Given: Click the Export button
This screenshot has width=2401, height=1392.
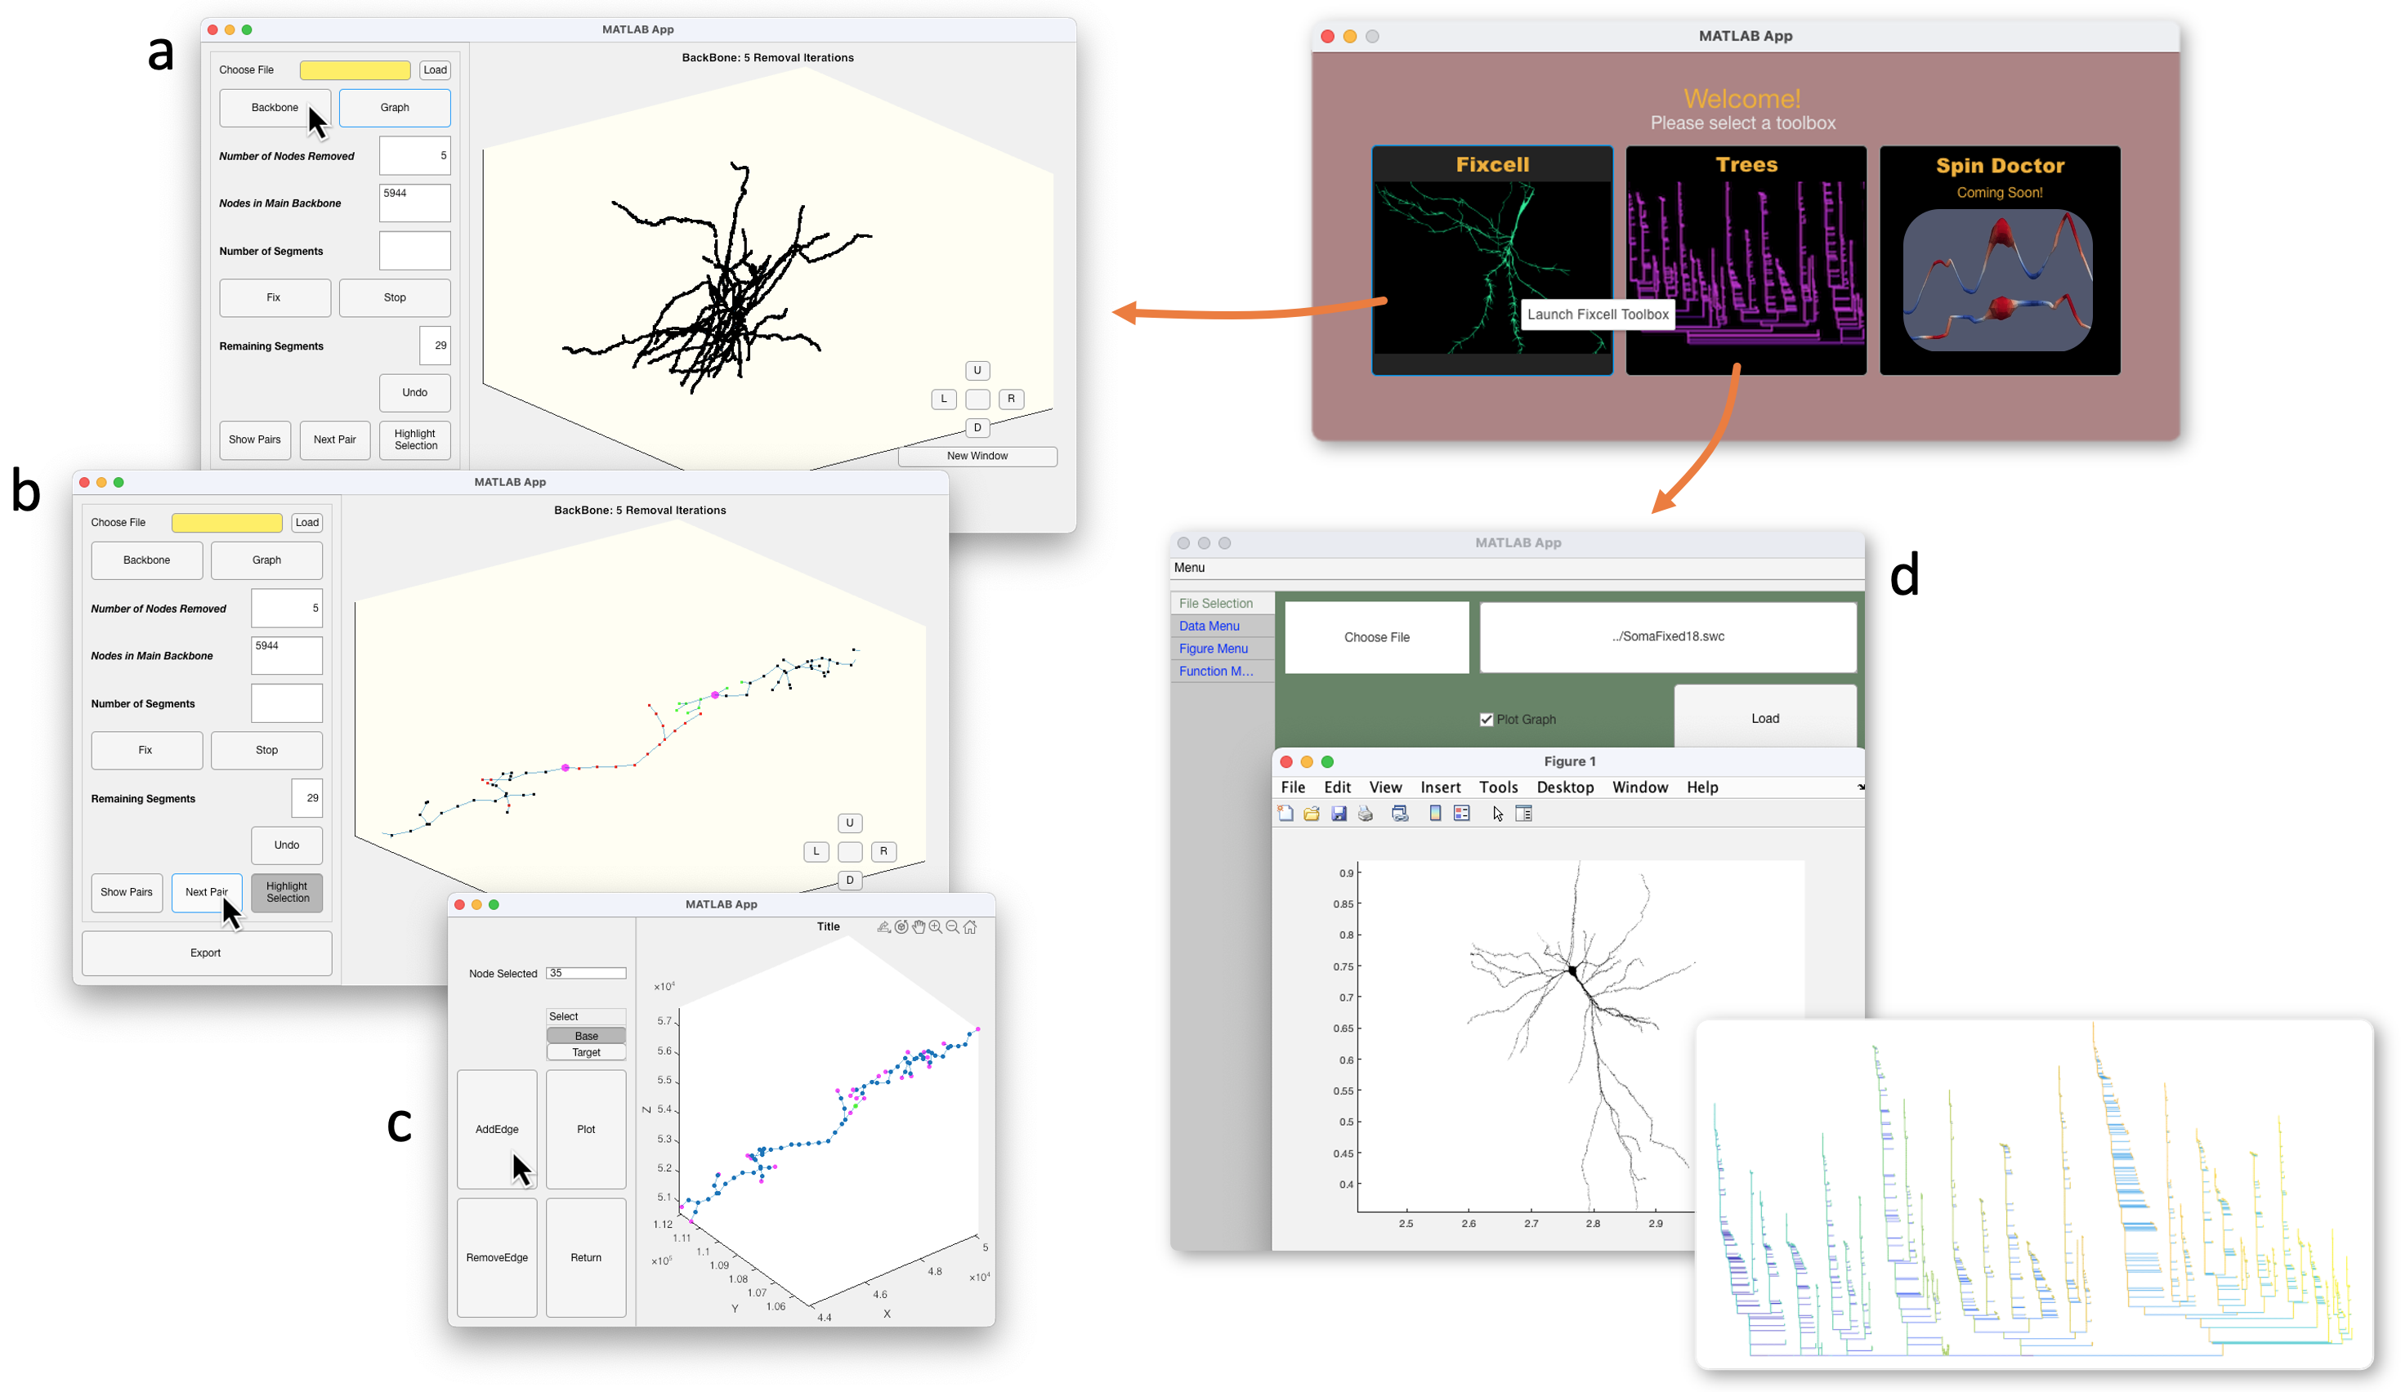Looking at the screenshot, I should coord(206,953).
